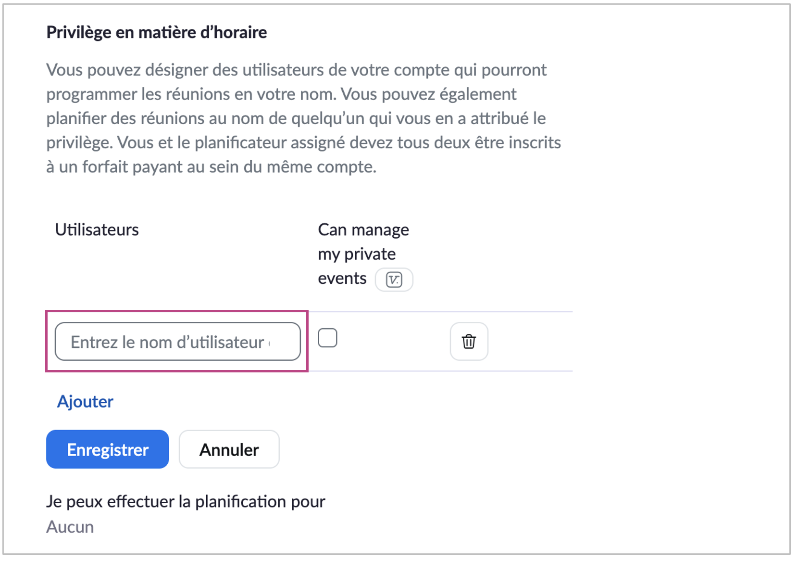Save scheduling privilege changes with Enregistrer

click(x=108, y=449)
